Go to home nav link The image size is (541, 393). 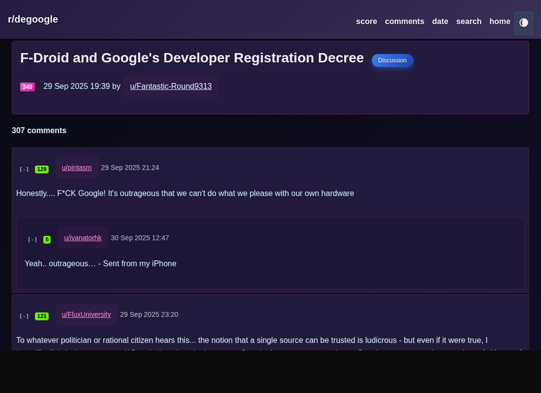point(500,21)
